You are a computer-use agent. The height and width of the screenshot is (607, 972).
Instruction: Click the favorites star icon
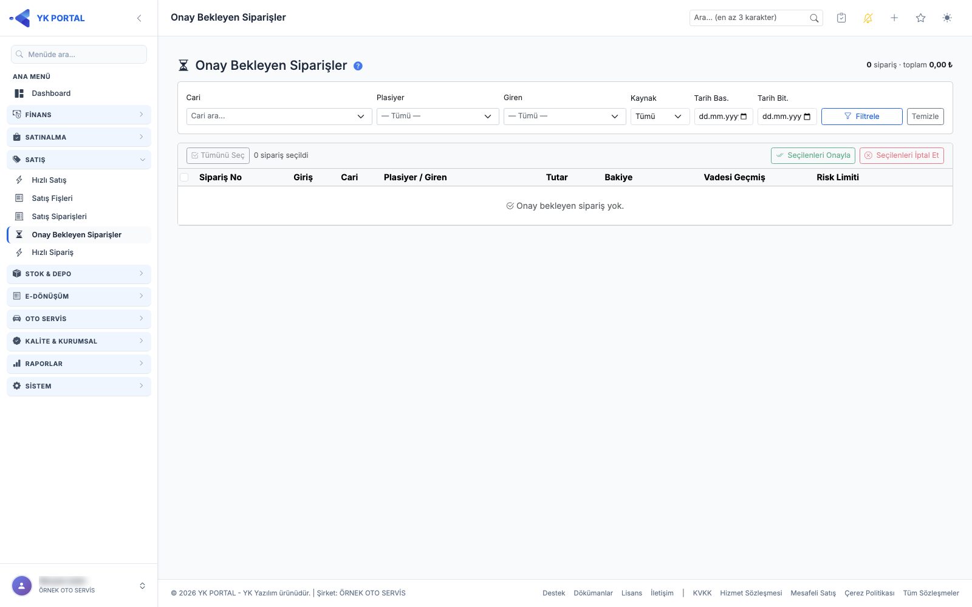[921, 18]
